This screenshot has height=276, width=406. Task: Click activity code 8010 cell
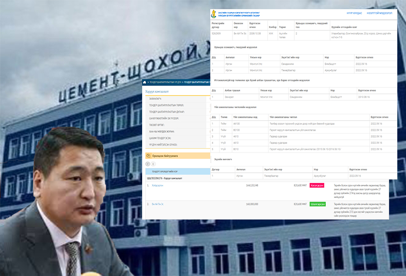(x=236, y=150)
